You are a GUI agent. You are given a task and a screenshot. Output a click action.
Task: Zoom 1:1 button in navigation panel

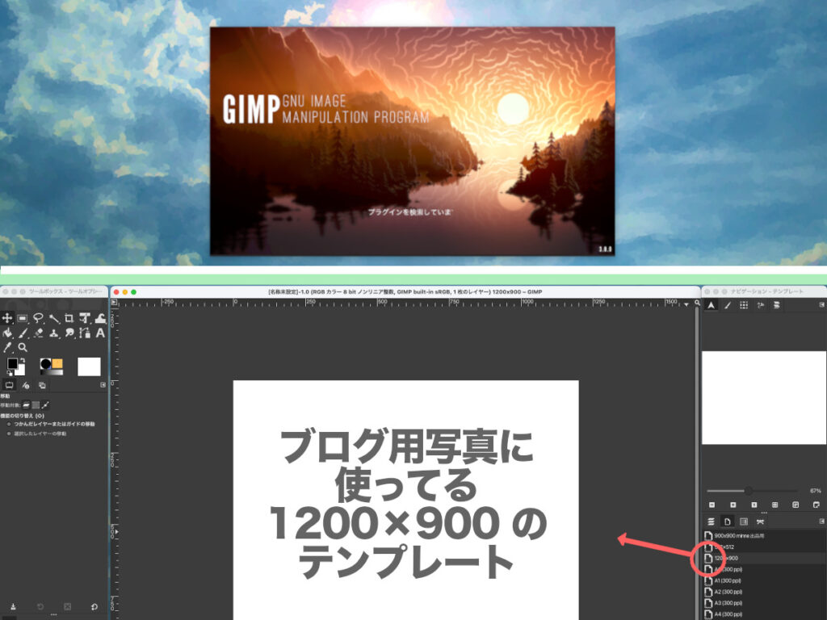coord(754,505)
